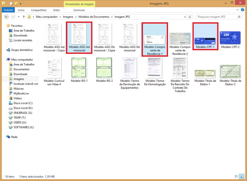Navigate back using the back arrow
The height and width of the screenshot is (181, 247).
click(x=6, y=17)
